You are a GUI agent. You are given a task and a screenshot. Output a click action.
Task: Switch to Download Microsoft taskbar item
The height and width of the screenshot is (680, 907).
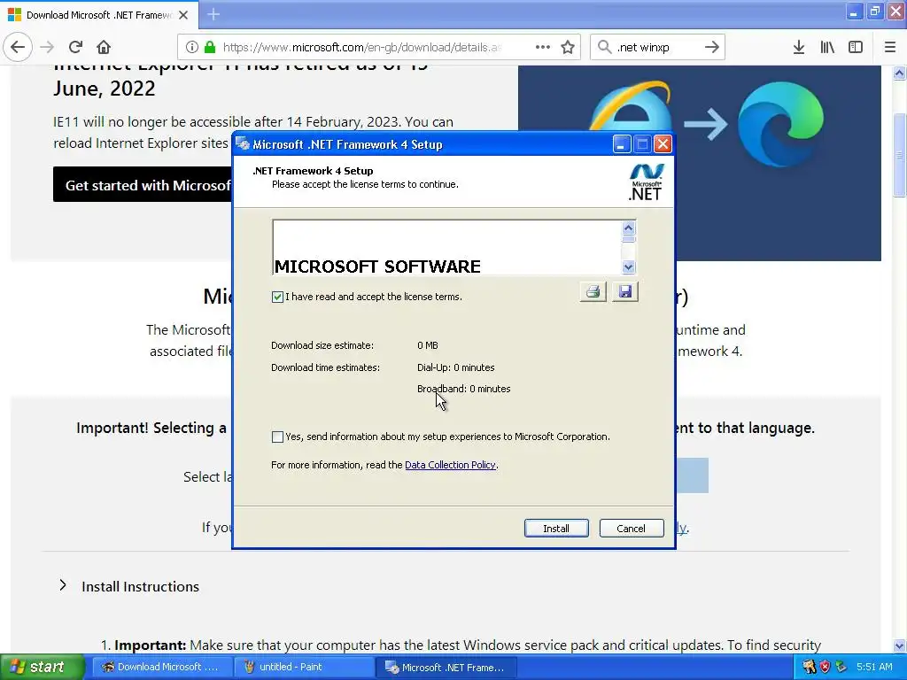coord(163,668)
